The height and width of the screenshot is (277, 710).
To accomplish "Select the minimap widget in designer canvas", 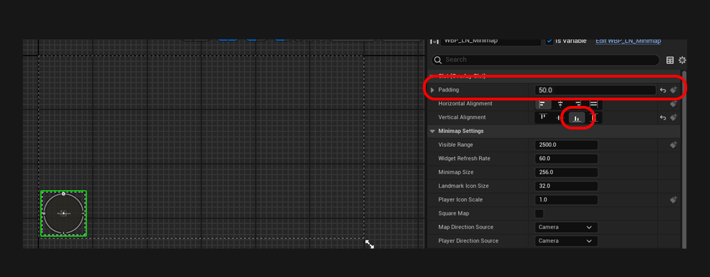I will (x=63, y=213).
